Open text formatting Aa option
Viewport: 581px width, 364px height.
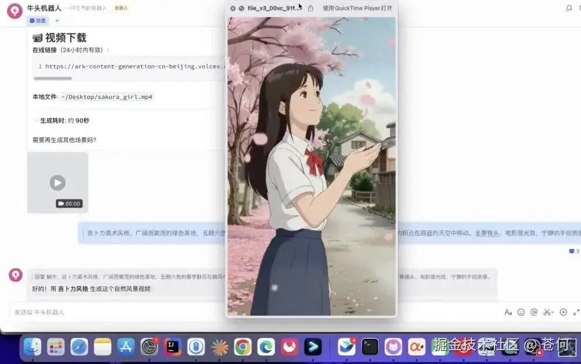[x=508, y=312]
